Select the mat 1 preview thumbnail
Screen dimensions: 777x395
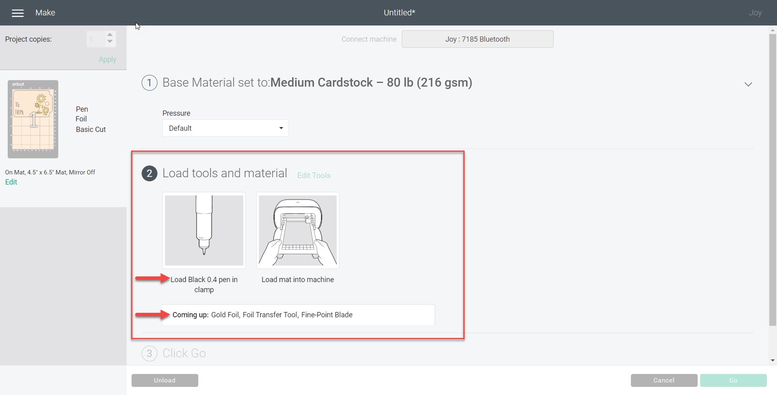click(x=33, y=119)
